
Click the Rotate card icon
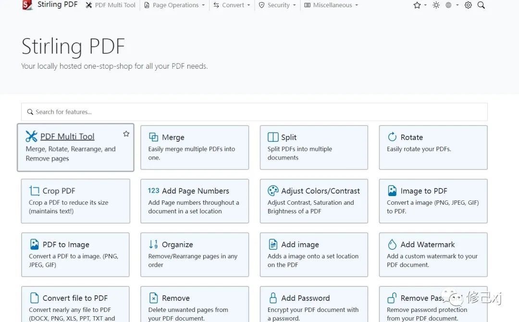coord(392,136)
